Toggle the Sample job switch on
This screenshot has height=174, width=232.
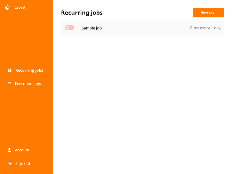click(x=69, y=28)
